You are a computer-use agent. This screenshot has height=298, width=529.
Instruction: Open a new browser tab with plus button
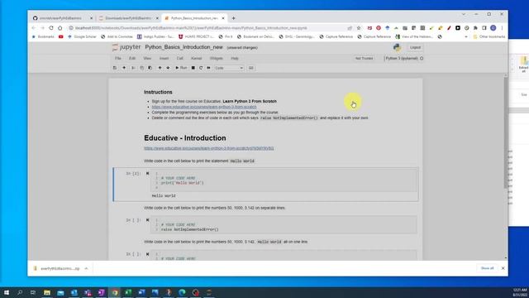233,18
